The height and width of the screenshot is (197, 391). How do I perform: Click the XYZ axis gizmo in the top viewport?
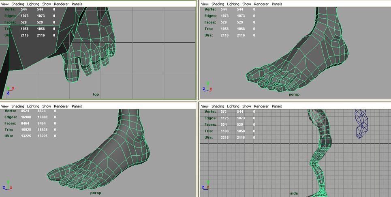tap(9, 90)
